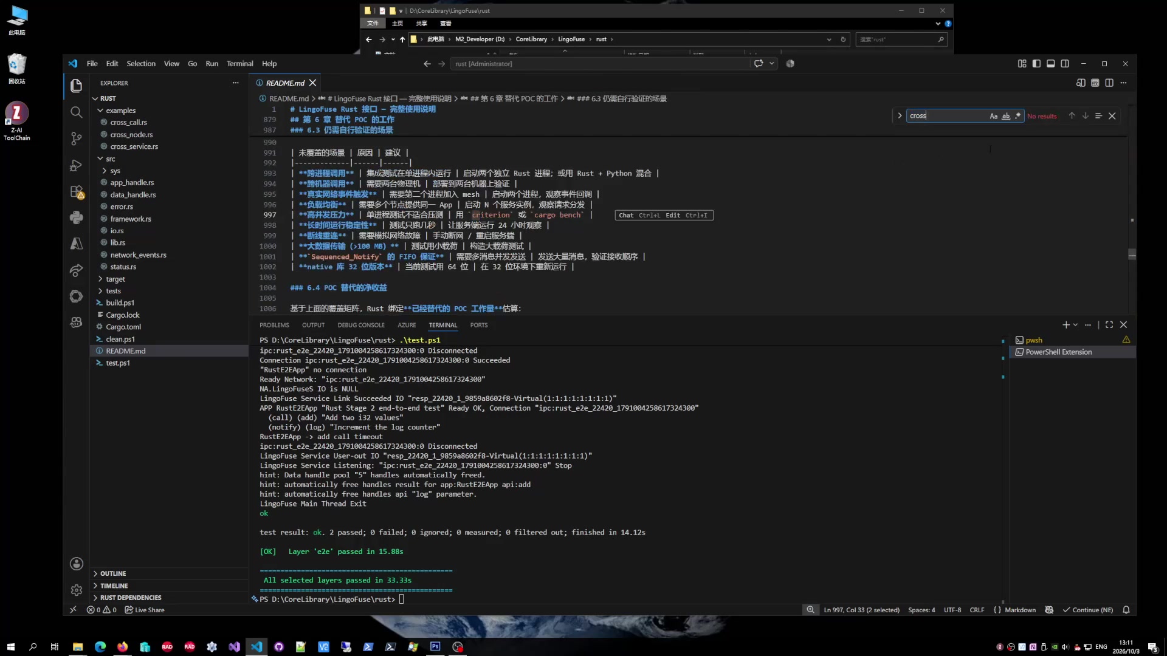
Task: Open the notifications bell in status bar
Action: pyautogui.click(x=1126, y=610)
